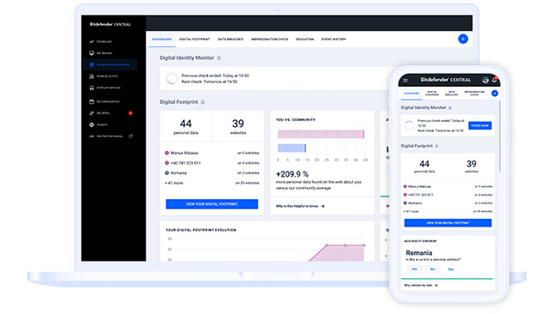Open the hamburger menu on the phone
Viewport: 553px width, 314px height.
pos(406,81)
